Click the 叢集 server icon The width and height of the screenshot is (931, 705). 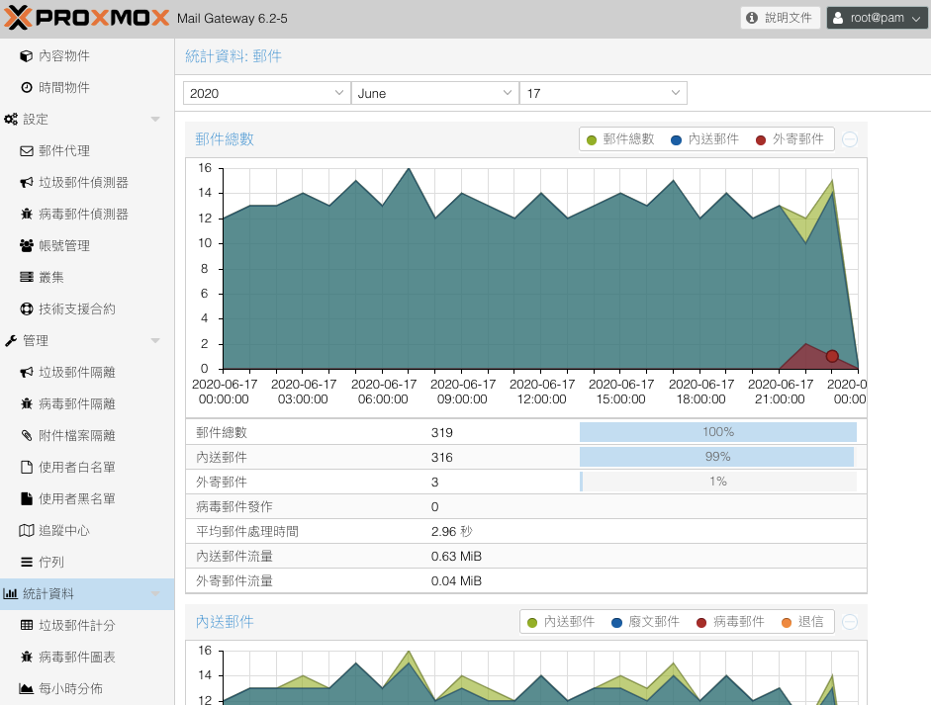click(26, 277)
